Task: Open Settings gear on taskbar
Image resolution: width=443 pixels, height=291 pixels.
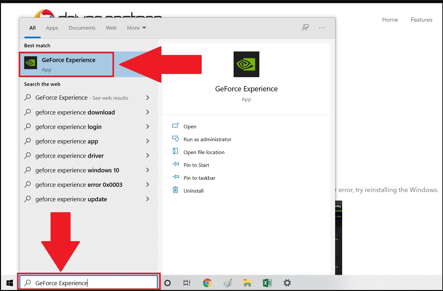Action: (287, 283)
